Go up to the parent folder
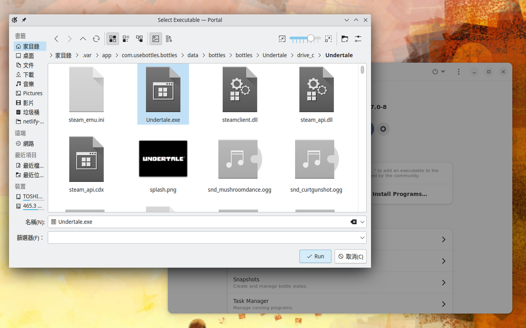The width and height of the screenshot is (526, 328). tap(83, 39)
